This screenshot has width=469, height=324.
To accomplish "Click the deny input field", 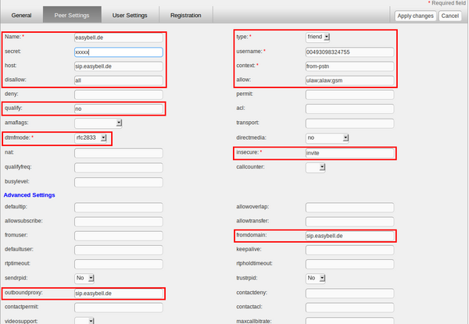I will [x=119, y=94].
